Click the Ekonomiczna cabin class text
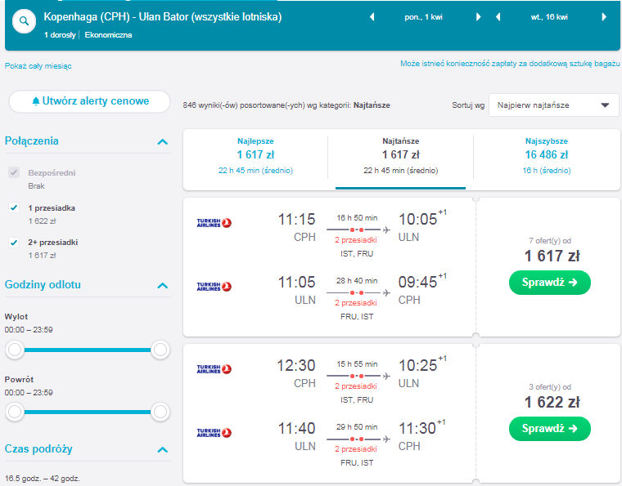Screen dimensions: 622x486 [108, 35]
